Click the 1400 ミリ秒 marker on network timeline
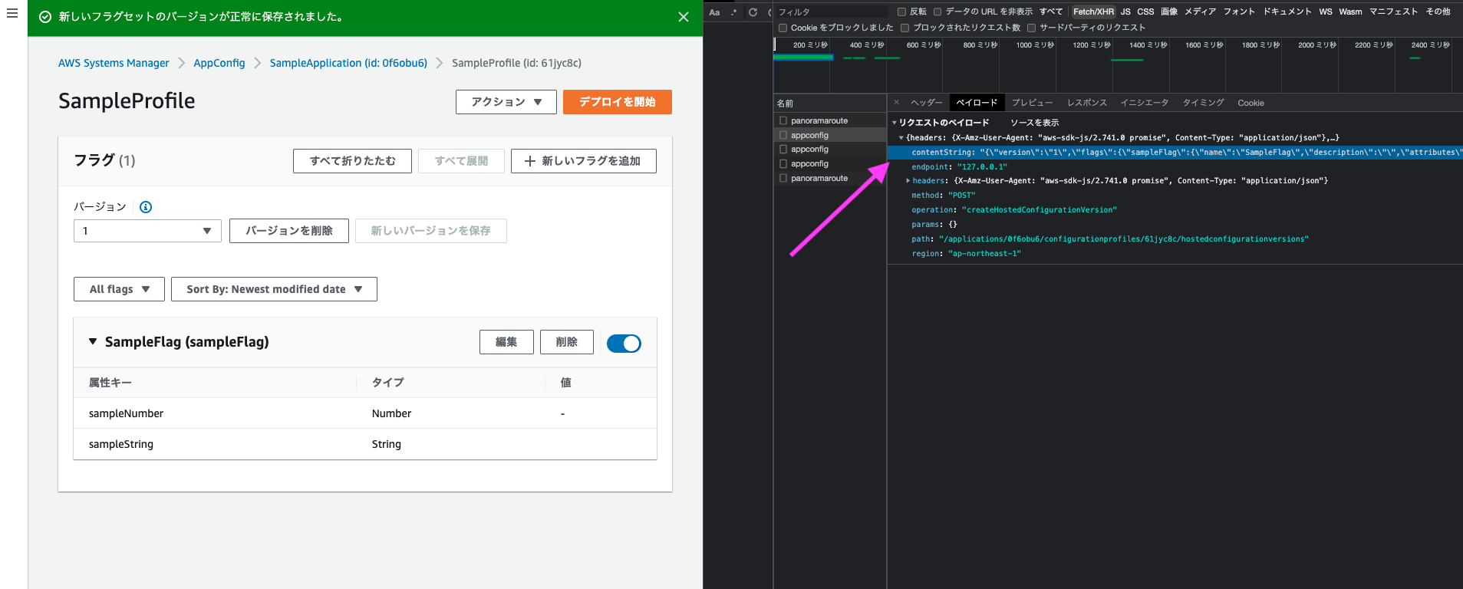The image size is (1463, 589). coord(1148,45)
